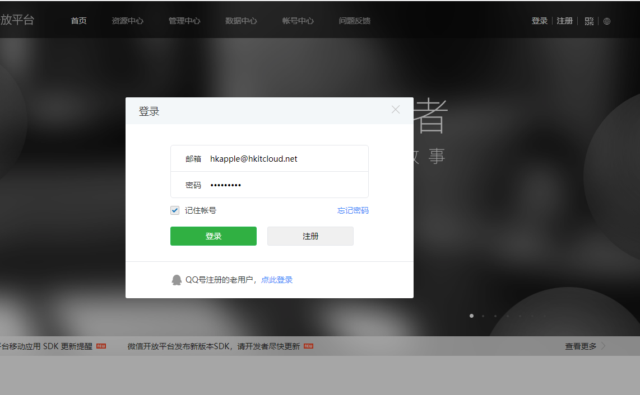The image size is (640, 395).
Task: Click the gray 注册 button in dialog
Action: [310, 236]
